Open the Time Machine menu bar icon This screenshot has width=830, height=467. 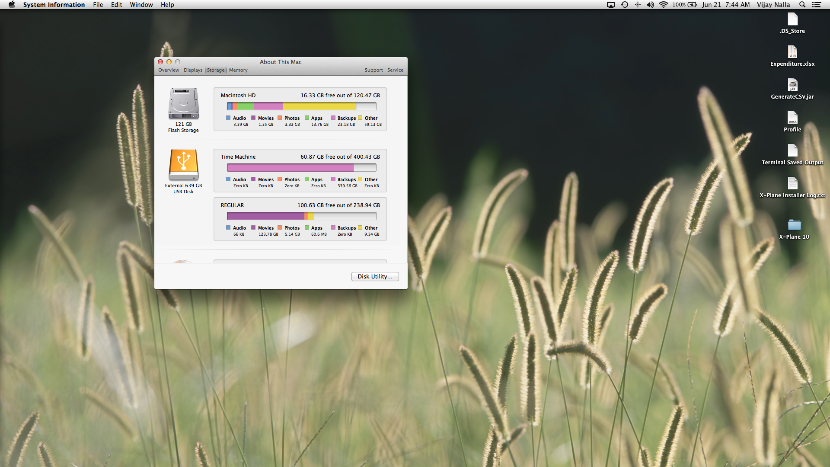click(x=625, y=5)
